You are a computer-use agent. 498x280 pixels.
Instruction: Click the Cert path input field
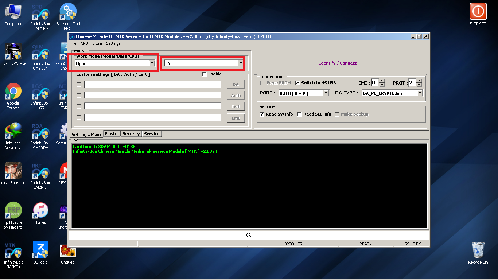(152, 106)
